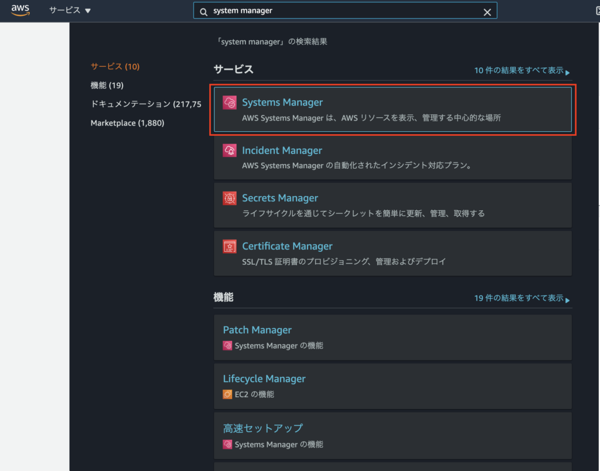Click the Secrets Manager description text
The width and height of the screenshot is (600, 471).
pyautogui.click(x=363, y=213)
